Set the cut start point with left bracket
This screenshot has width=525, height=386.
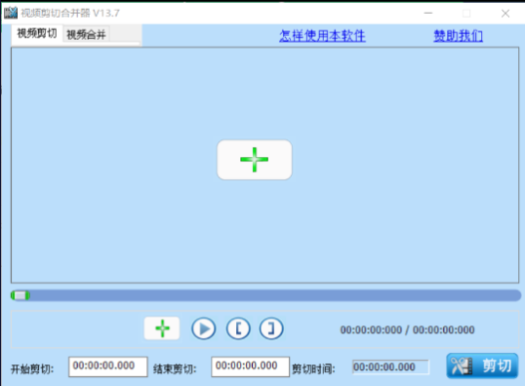coord(238,328)
